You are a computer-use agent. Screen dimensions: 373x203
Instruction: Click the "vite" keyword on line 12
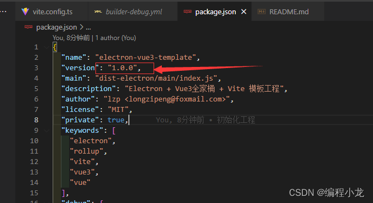point(82,162)
